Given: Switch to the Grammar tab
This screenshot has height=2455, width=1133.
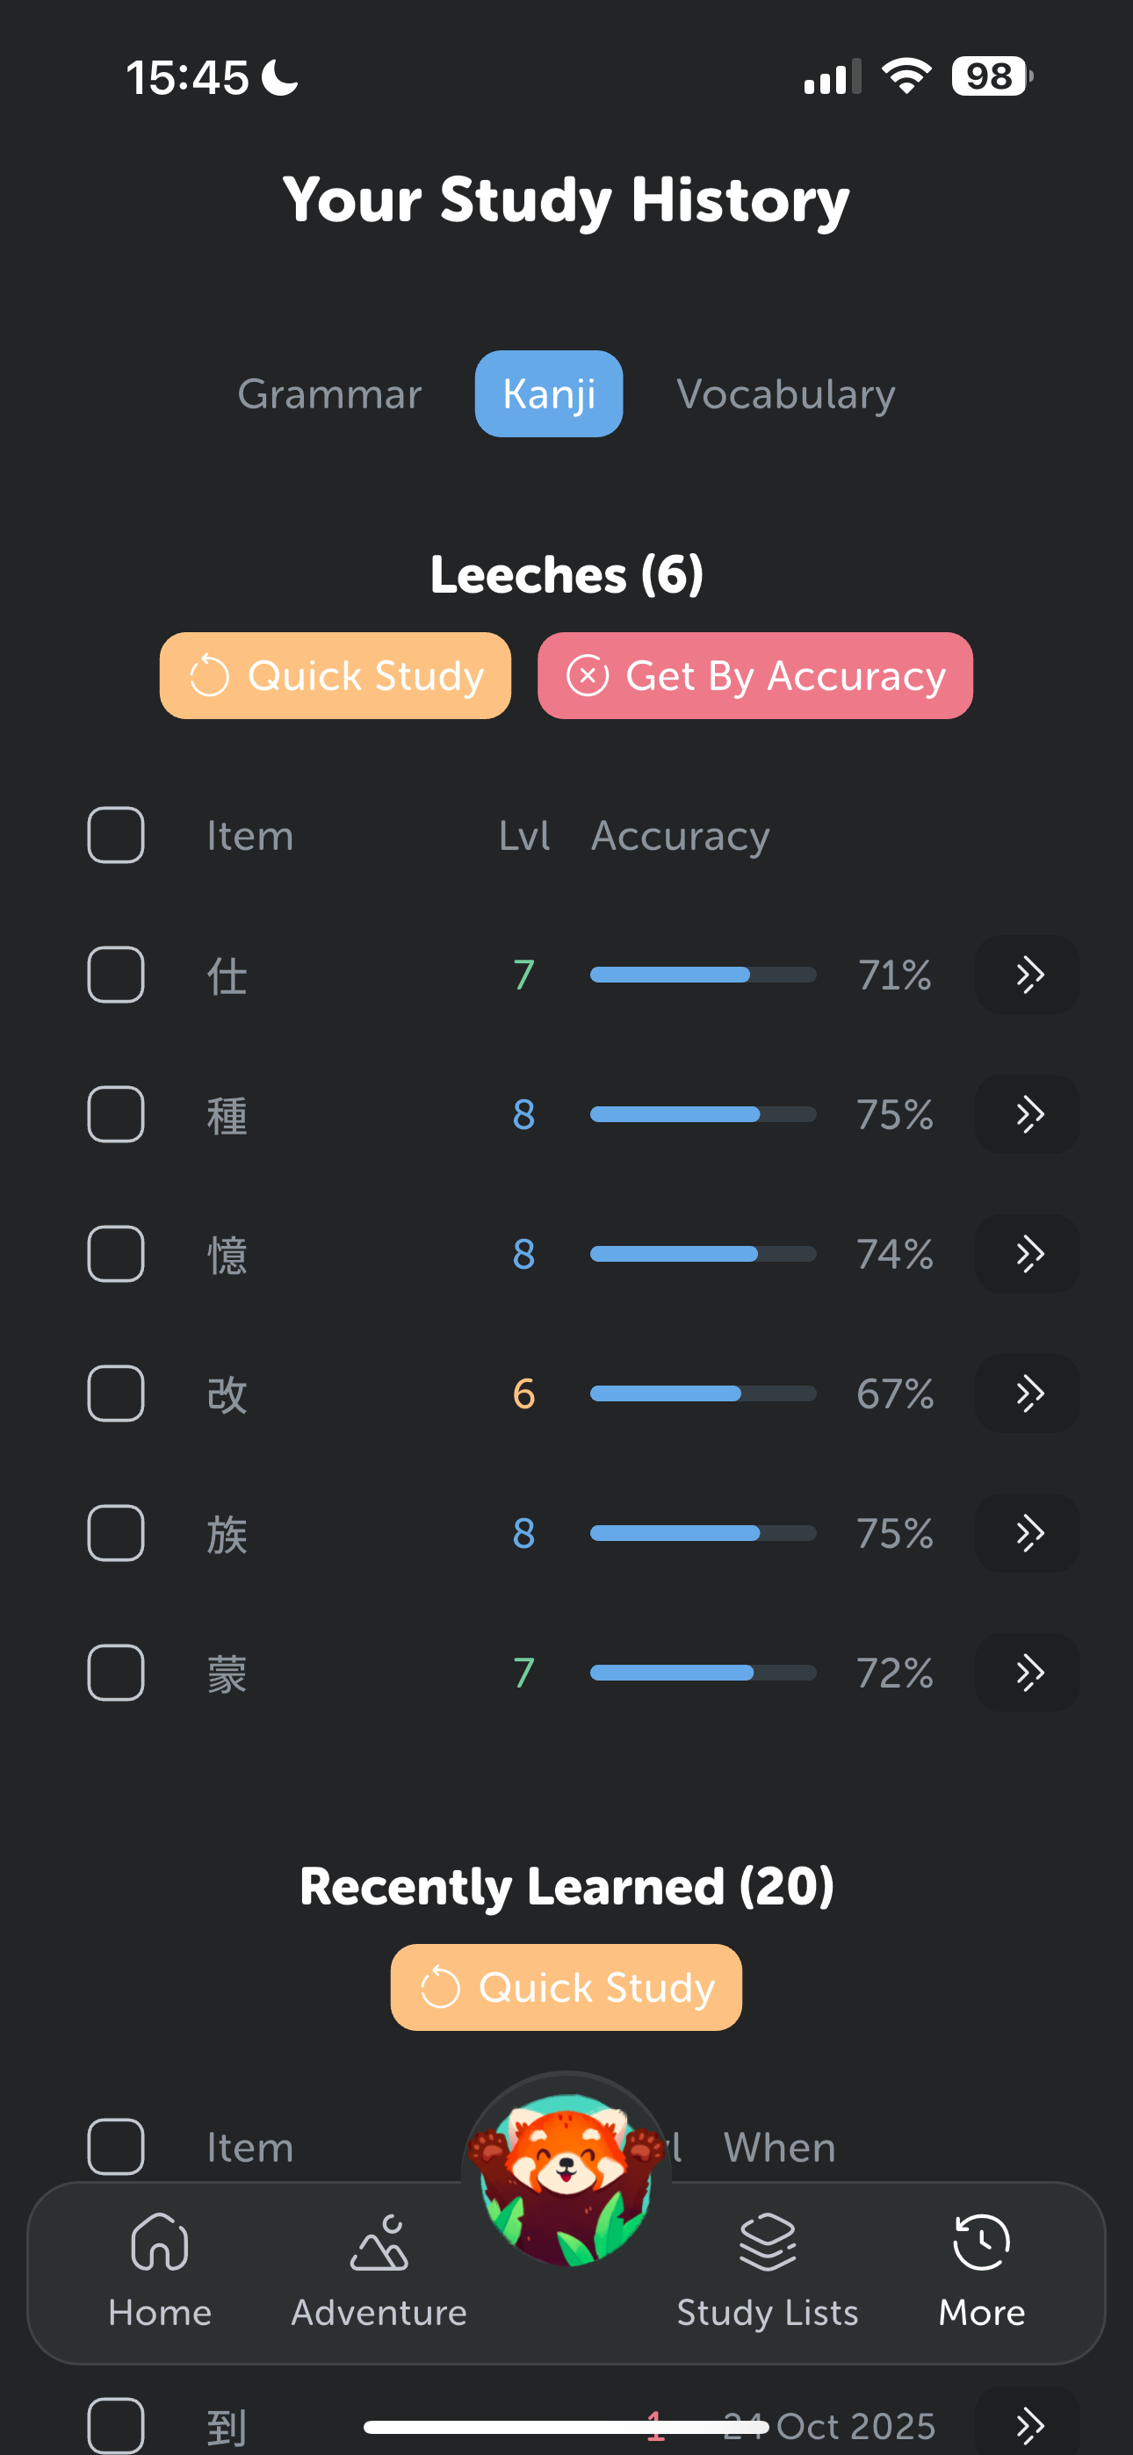Looking at the screenshot, I should point(329,393).
